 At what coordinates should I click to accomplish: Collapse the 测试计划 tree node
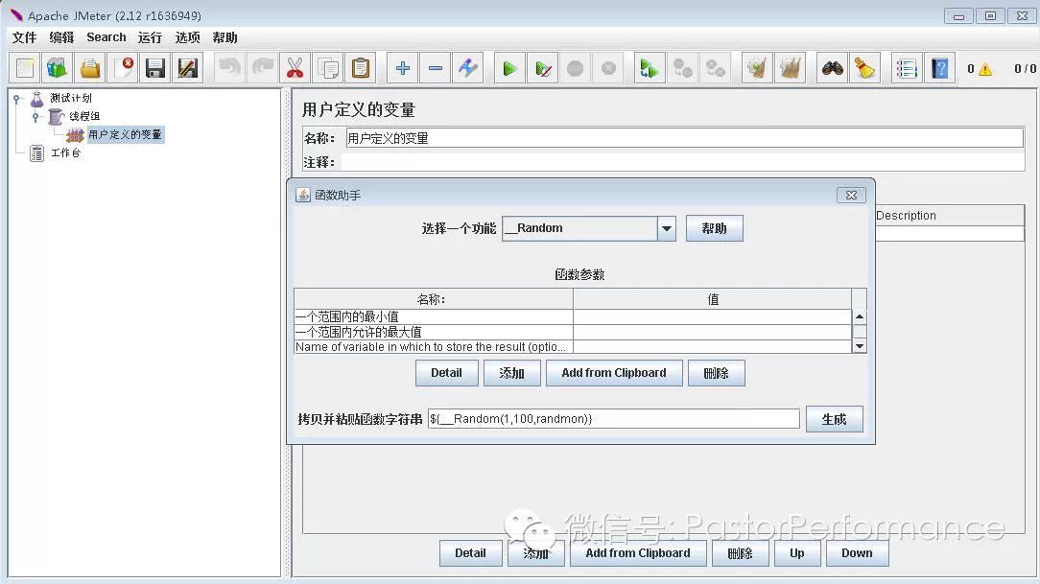(x=16, y=99)
